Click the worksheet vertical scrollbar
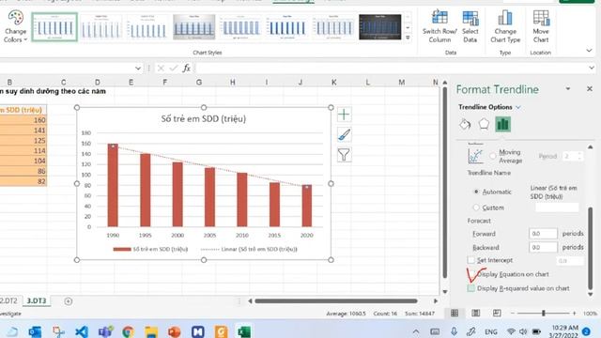Viewport: 601px width, 338px height. coord(444,183)
